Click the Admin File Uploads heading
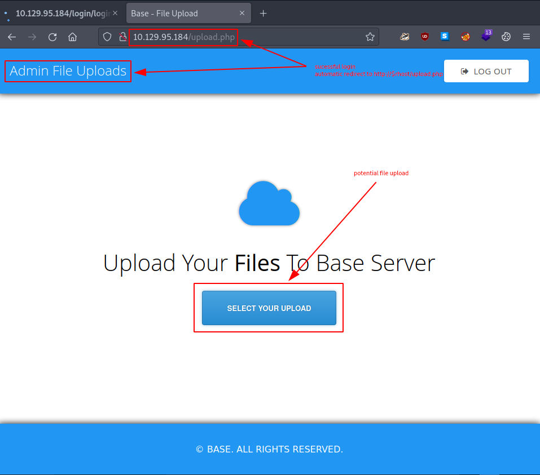The image size is (540, 475). point(68,71)
